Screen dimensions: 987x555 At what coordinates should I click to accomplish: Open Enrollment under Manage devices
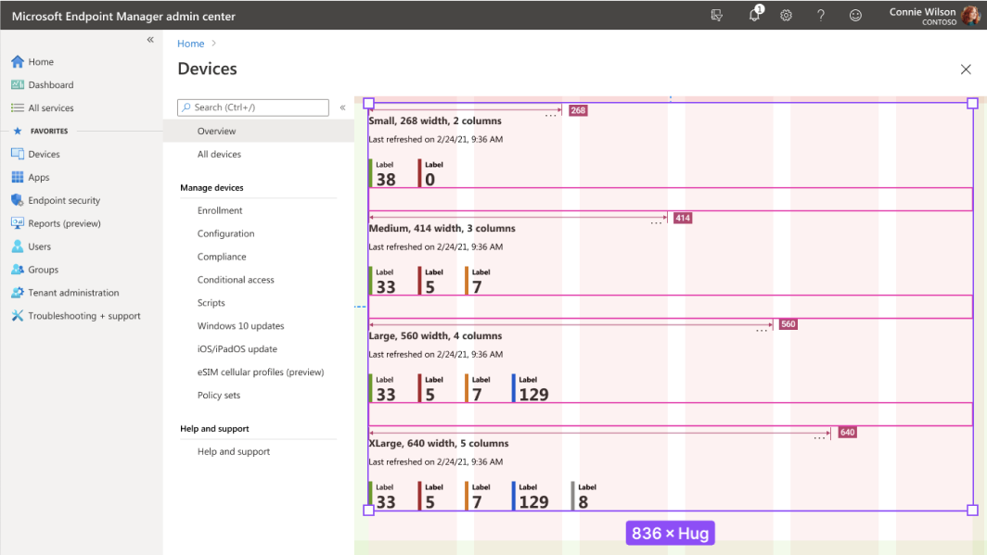click(x=220, y=210)
